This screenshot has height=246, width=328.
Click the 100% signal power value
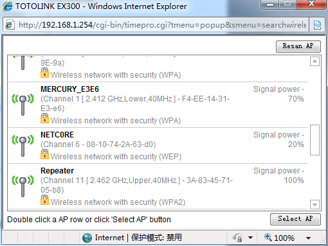(x=294, y=180)
